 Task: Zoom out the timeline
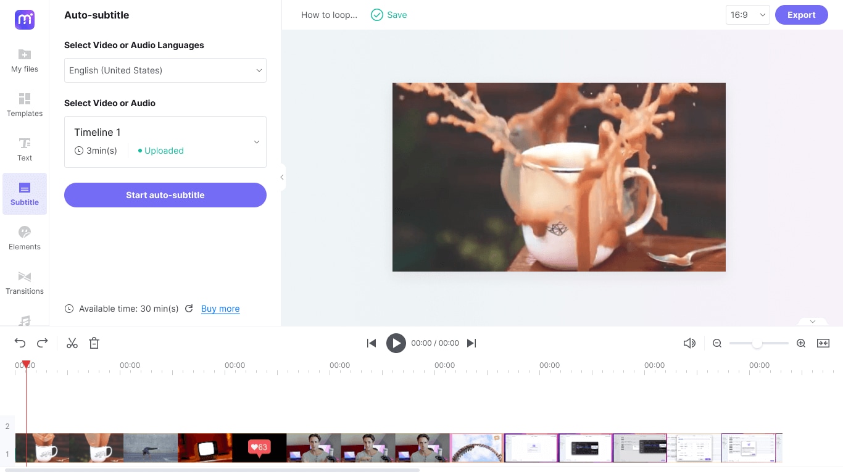pyautogui.click(x=717, y=343)
